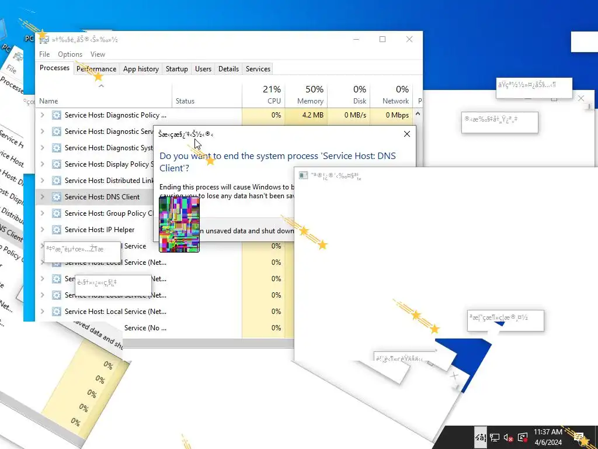Screen dimensions: 598x449
Task: Sort by the Status column header
Action: coord(207,95)
